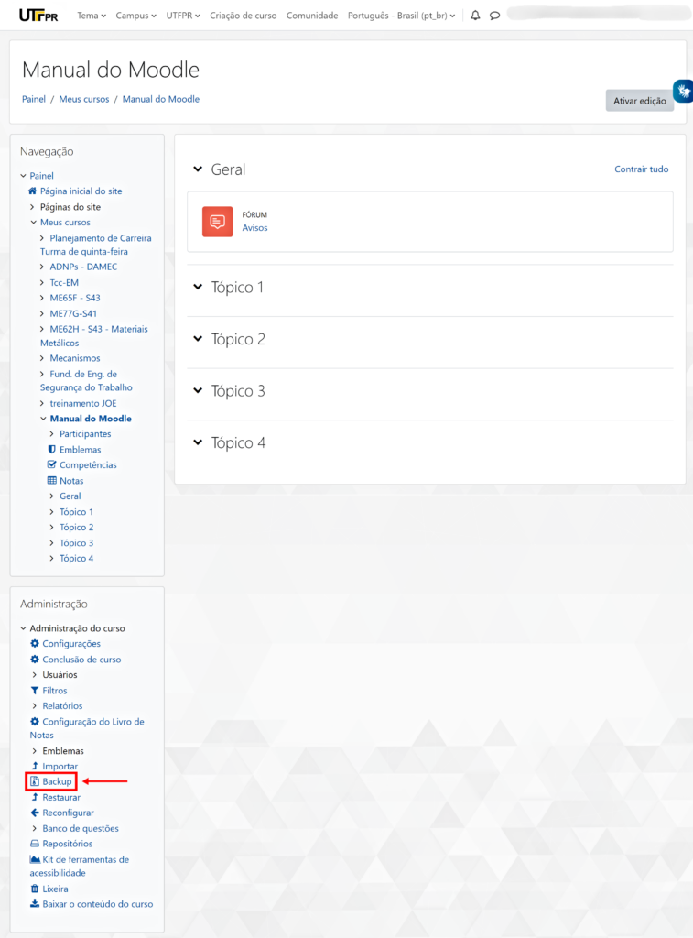Collapse Administração do curso tree arrow
693x938 pixels.
[23, 628]
